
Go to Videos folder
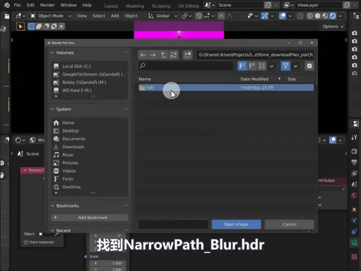coord(90,171)
